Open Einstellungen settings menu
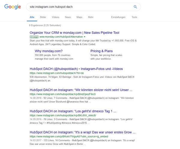 click(x=118, y=17)
